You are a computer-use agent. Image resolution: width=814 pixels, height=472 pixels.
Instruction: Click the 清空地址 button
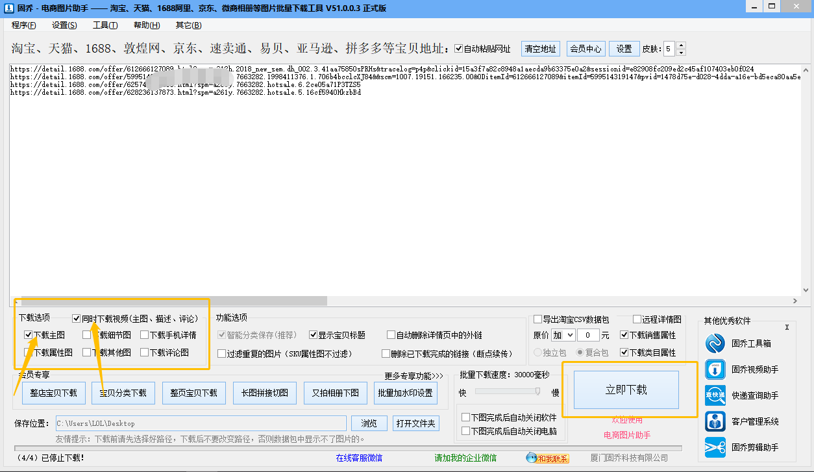pyautogui.click(x=540, y=49)
